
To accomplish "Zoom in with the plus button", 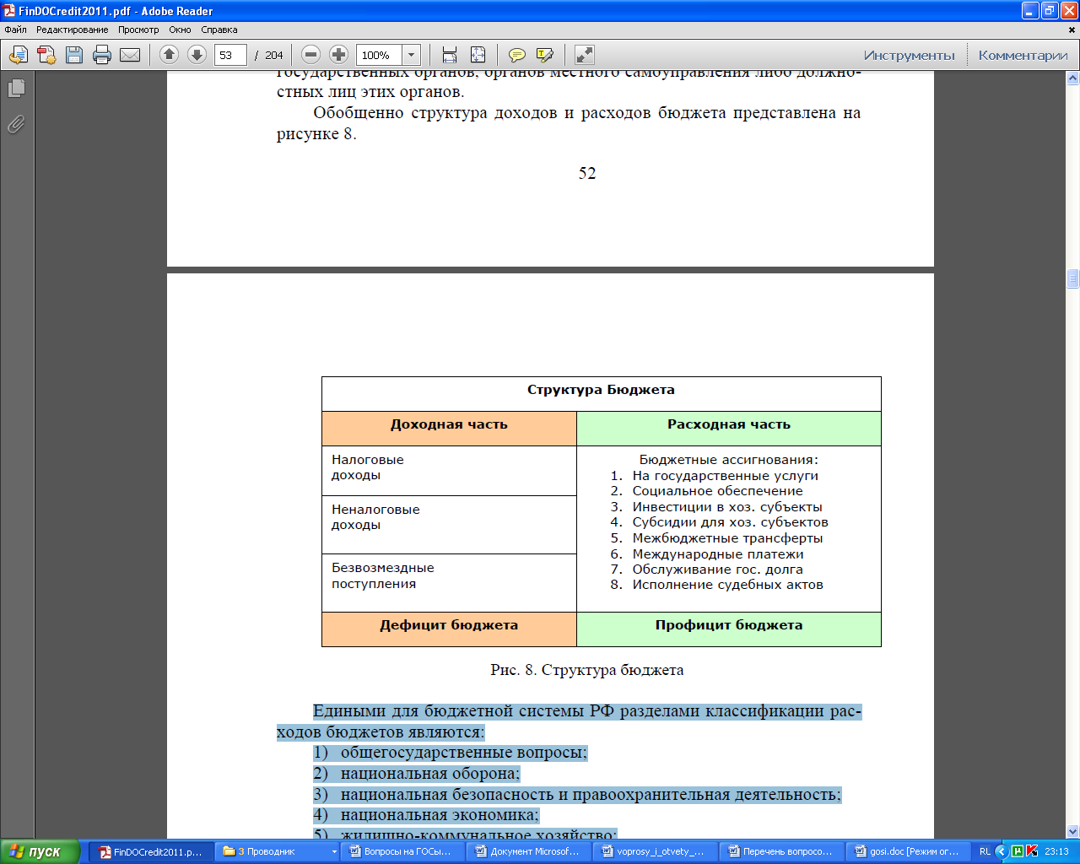I will (338, 55).
